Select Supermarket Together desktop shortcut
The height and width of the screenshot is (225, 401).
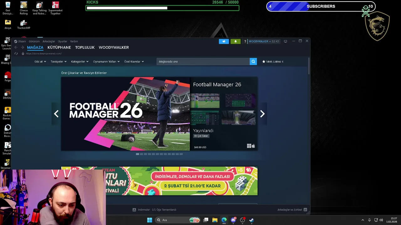[x=55, y=8]
